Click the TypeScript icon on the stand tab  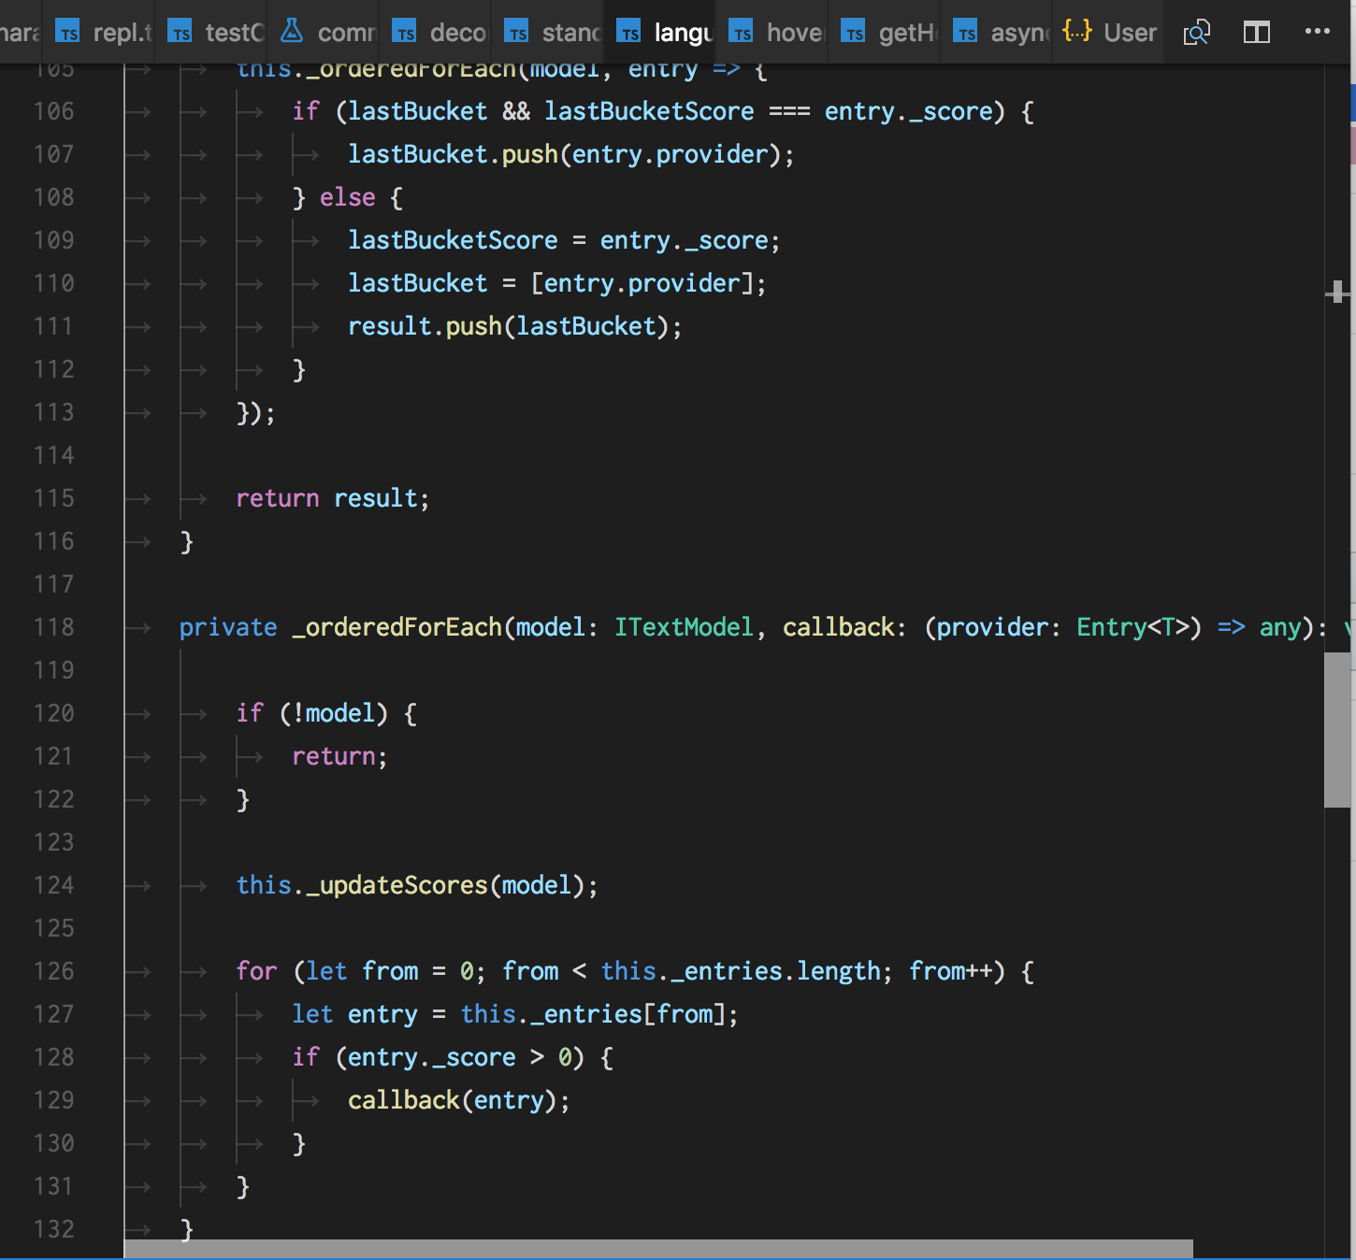516,31
